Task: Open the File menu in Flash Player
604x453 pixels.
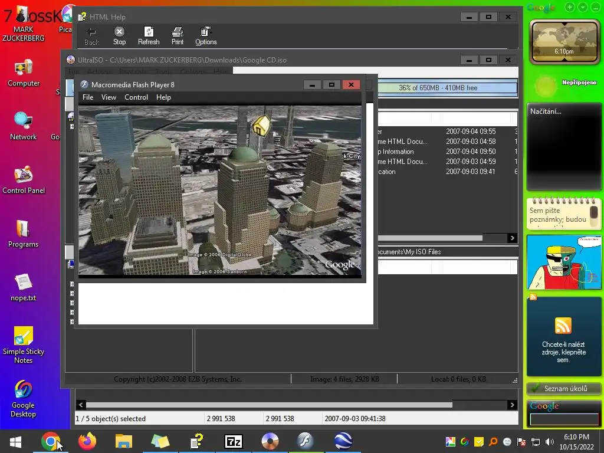Action: pyautogui.click(x=88, y=97)
